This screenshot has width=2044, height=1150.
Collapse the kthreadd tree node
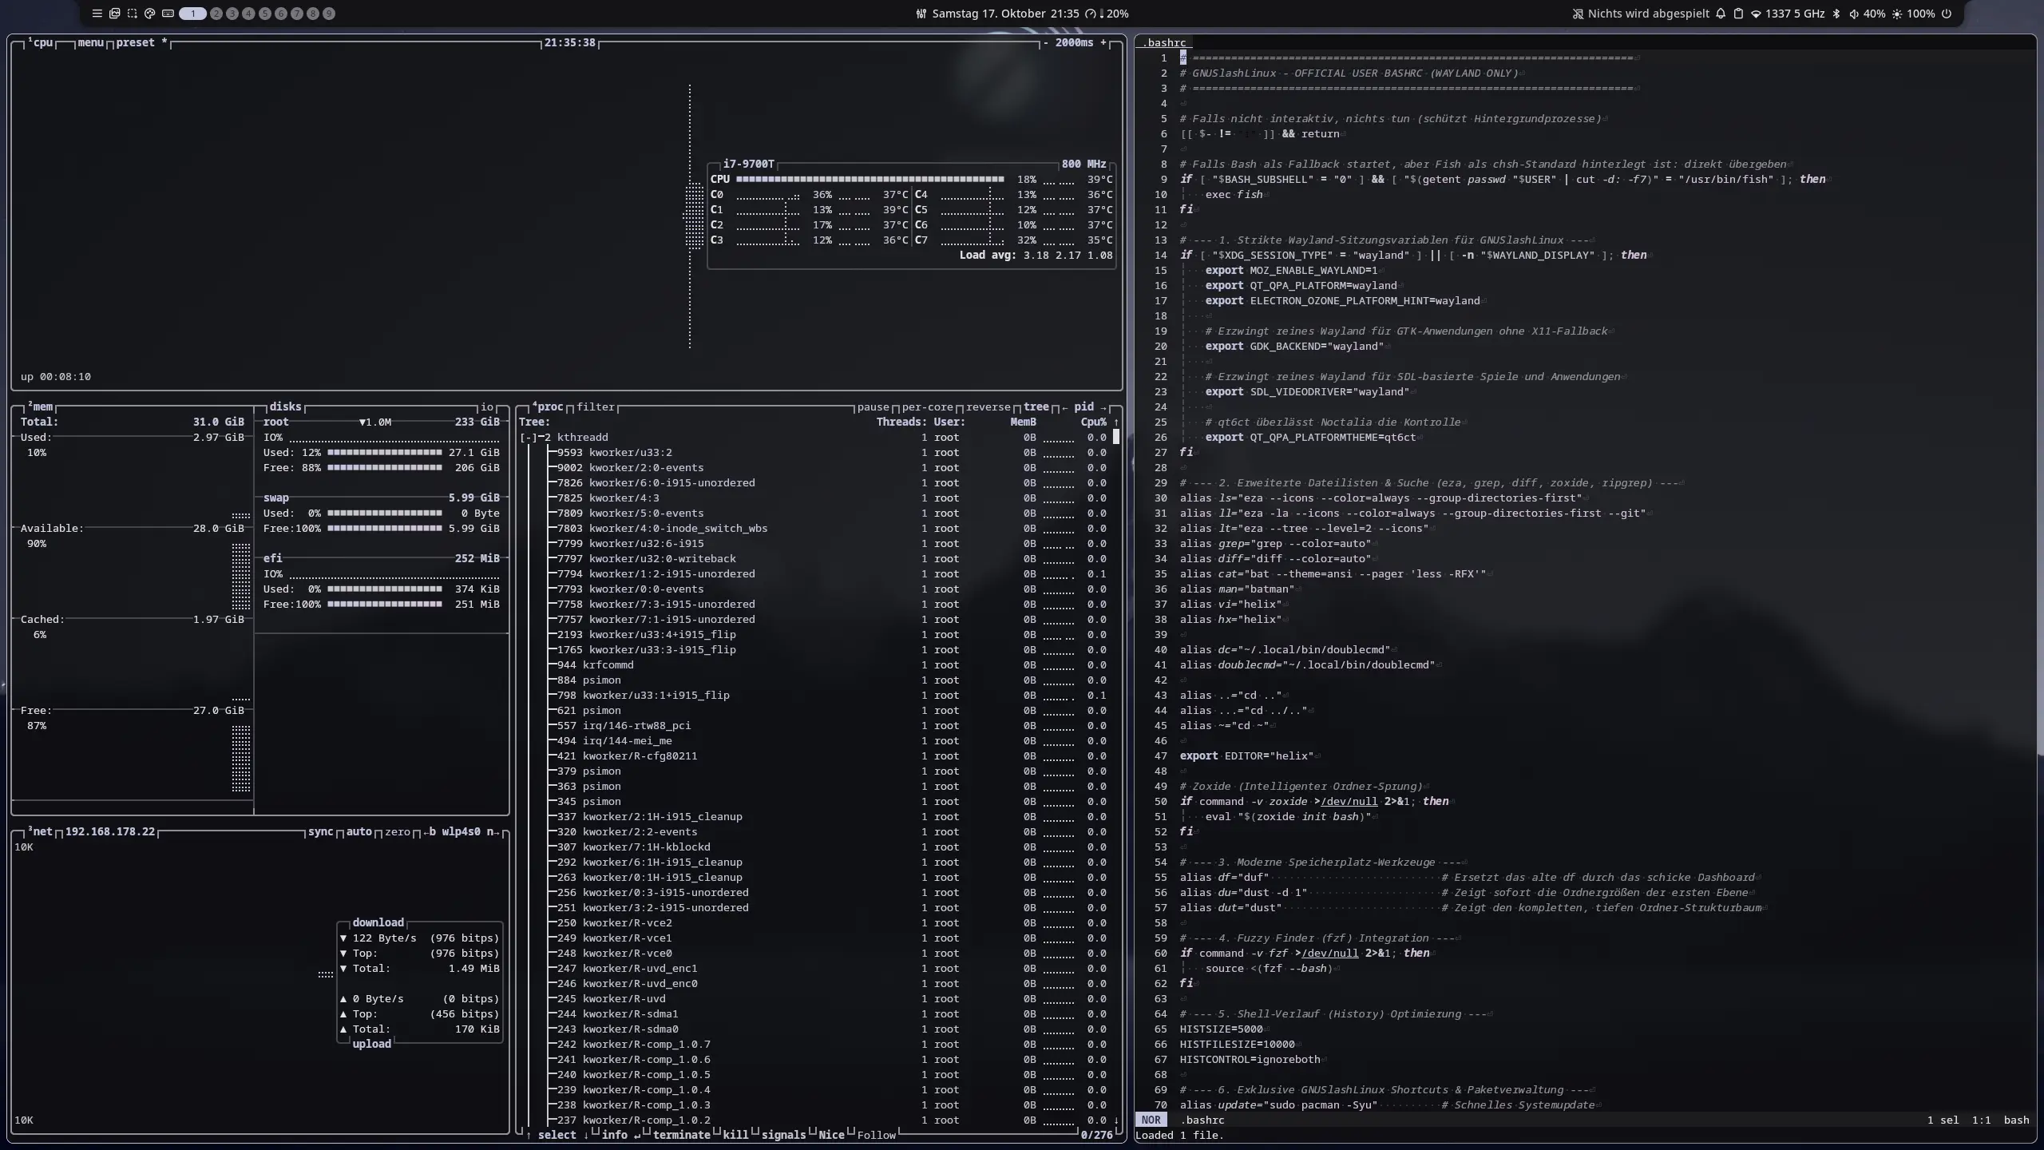tap(529, 438)
